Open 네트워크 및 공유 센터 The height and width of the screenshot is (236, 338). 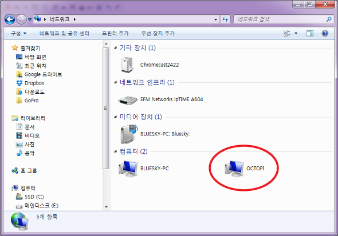click(64, 33)
